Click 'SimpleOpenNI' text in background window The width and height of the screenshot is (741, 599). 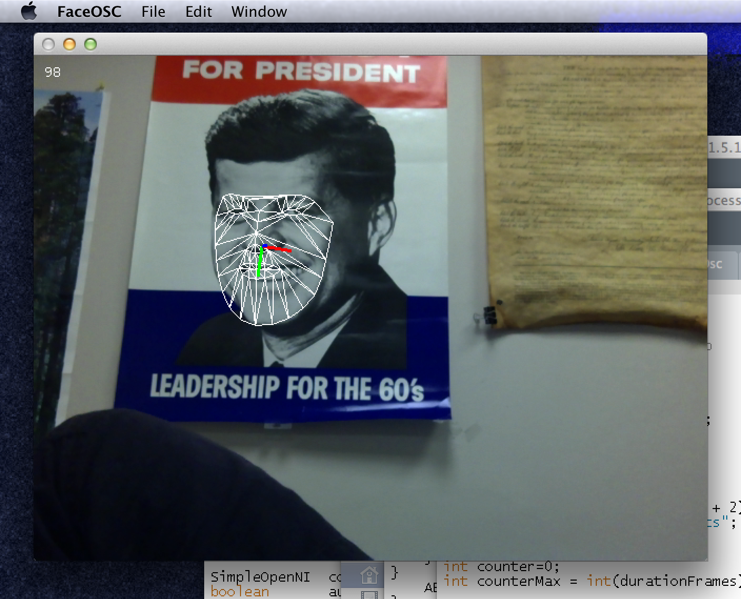260,577
